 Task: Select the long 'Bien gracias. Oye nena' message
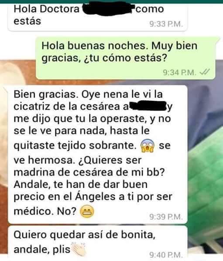tap(98, 154)
